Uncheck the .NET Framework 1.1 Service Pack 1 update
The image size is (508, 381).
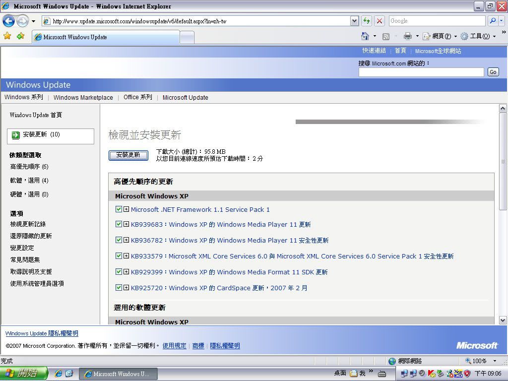point(119,209)
